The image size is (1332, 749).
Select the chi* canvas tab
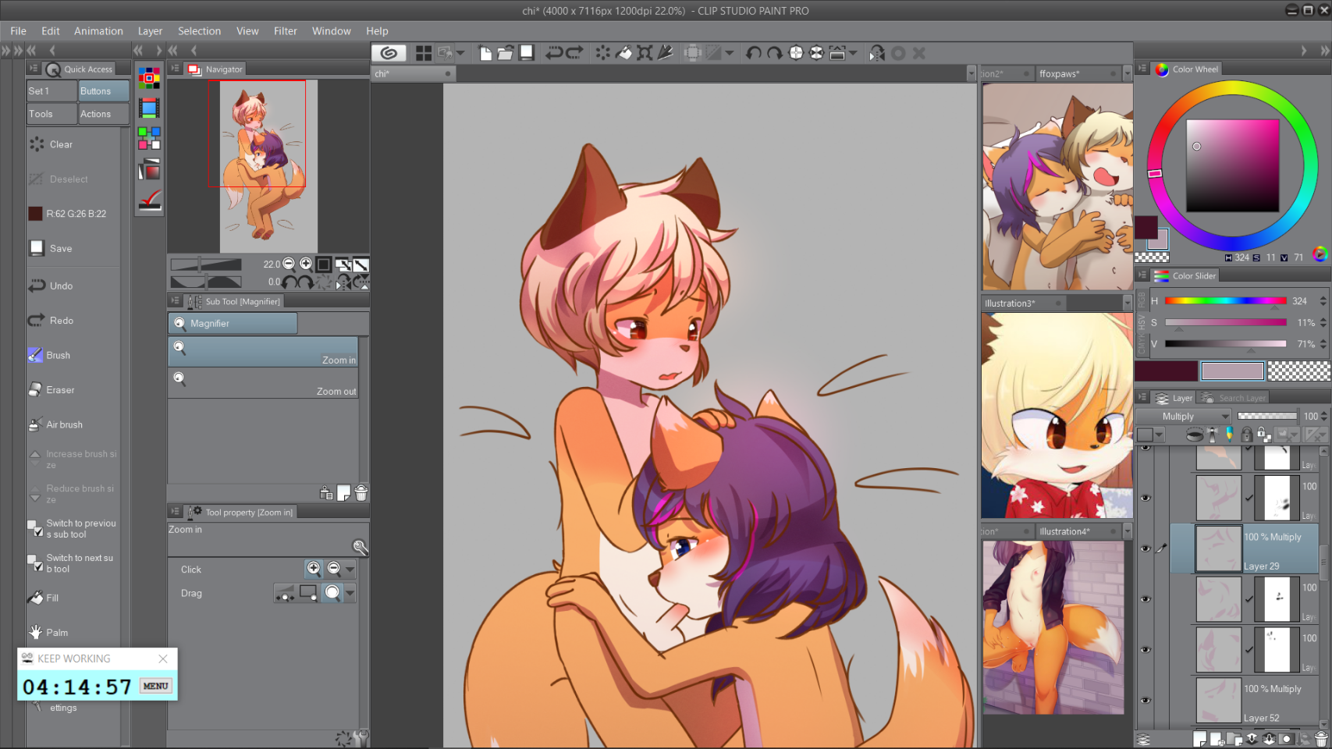pos(412,73)
